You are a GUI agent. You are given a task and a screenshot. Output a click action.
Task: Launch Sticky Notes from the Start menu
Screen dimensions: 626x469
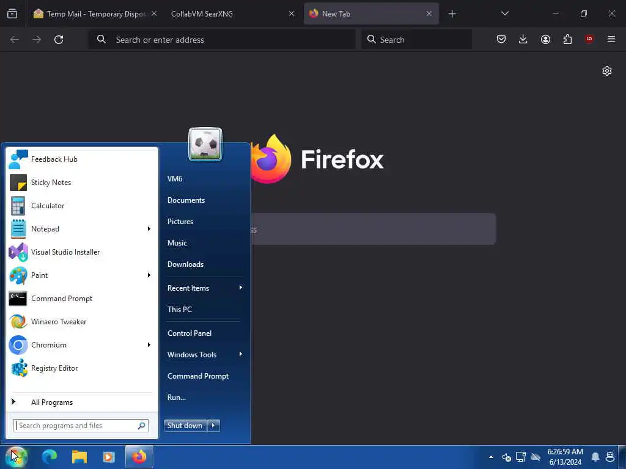[x=82, y=182]
